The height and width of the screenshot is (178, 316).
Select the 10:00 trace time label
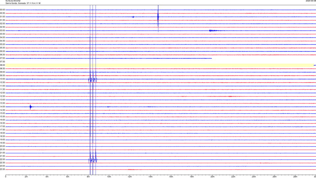click(x=2, y=79)
